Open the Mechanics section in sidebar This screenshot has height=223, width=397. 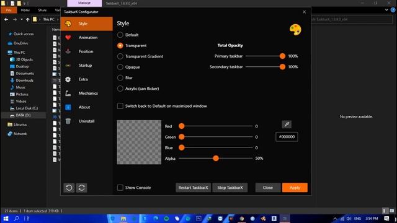click(x=87, y=94)
